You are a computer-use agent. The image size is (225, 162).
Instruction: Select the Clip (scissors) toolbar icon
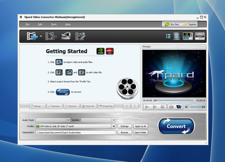click(51, 36)
